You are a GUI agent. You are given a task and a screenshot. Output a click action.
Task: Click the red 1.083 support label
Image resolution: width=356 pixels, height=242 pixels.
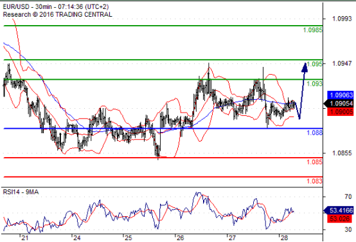pos(314,181)
